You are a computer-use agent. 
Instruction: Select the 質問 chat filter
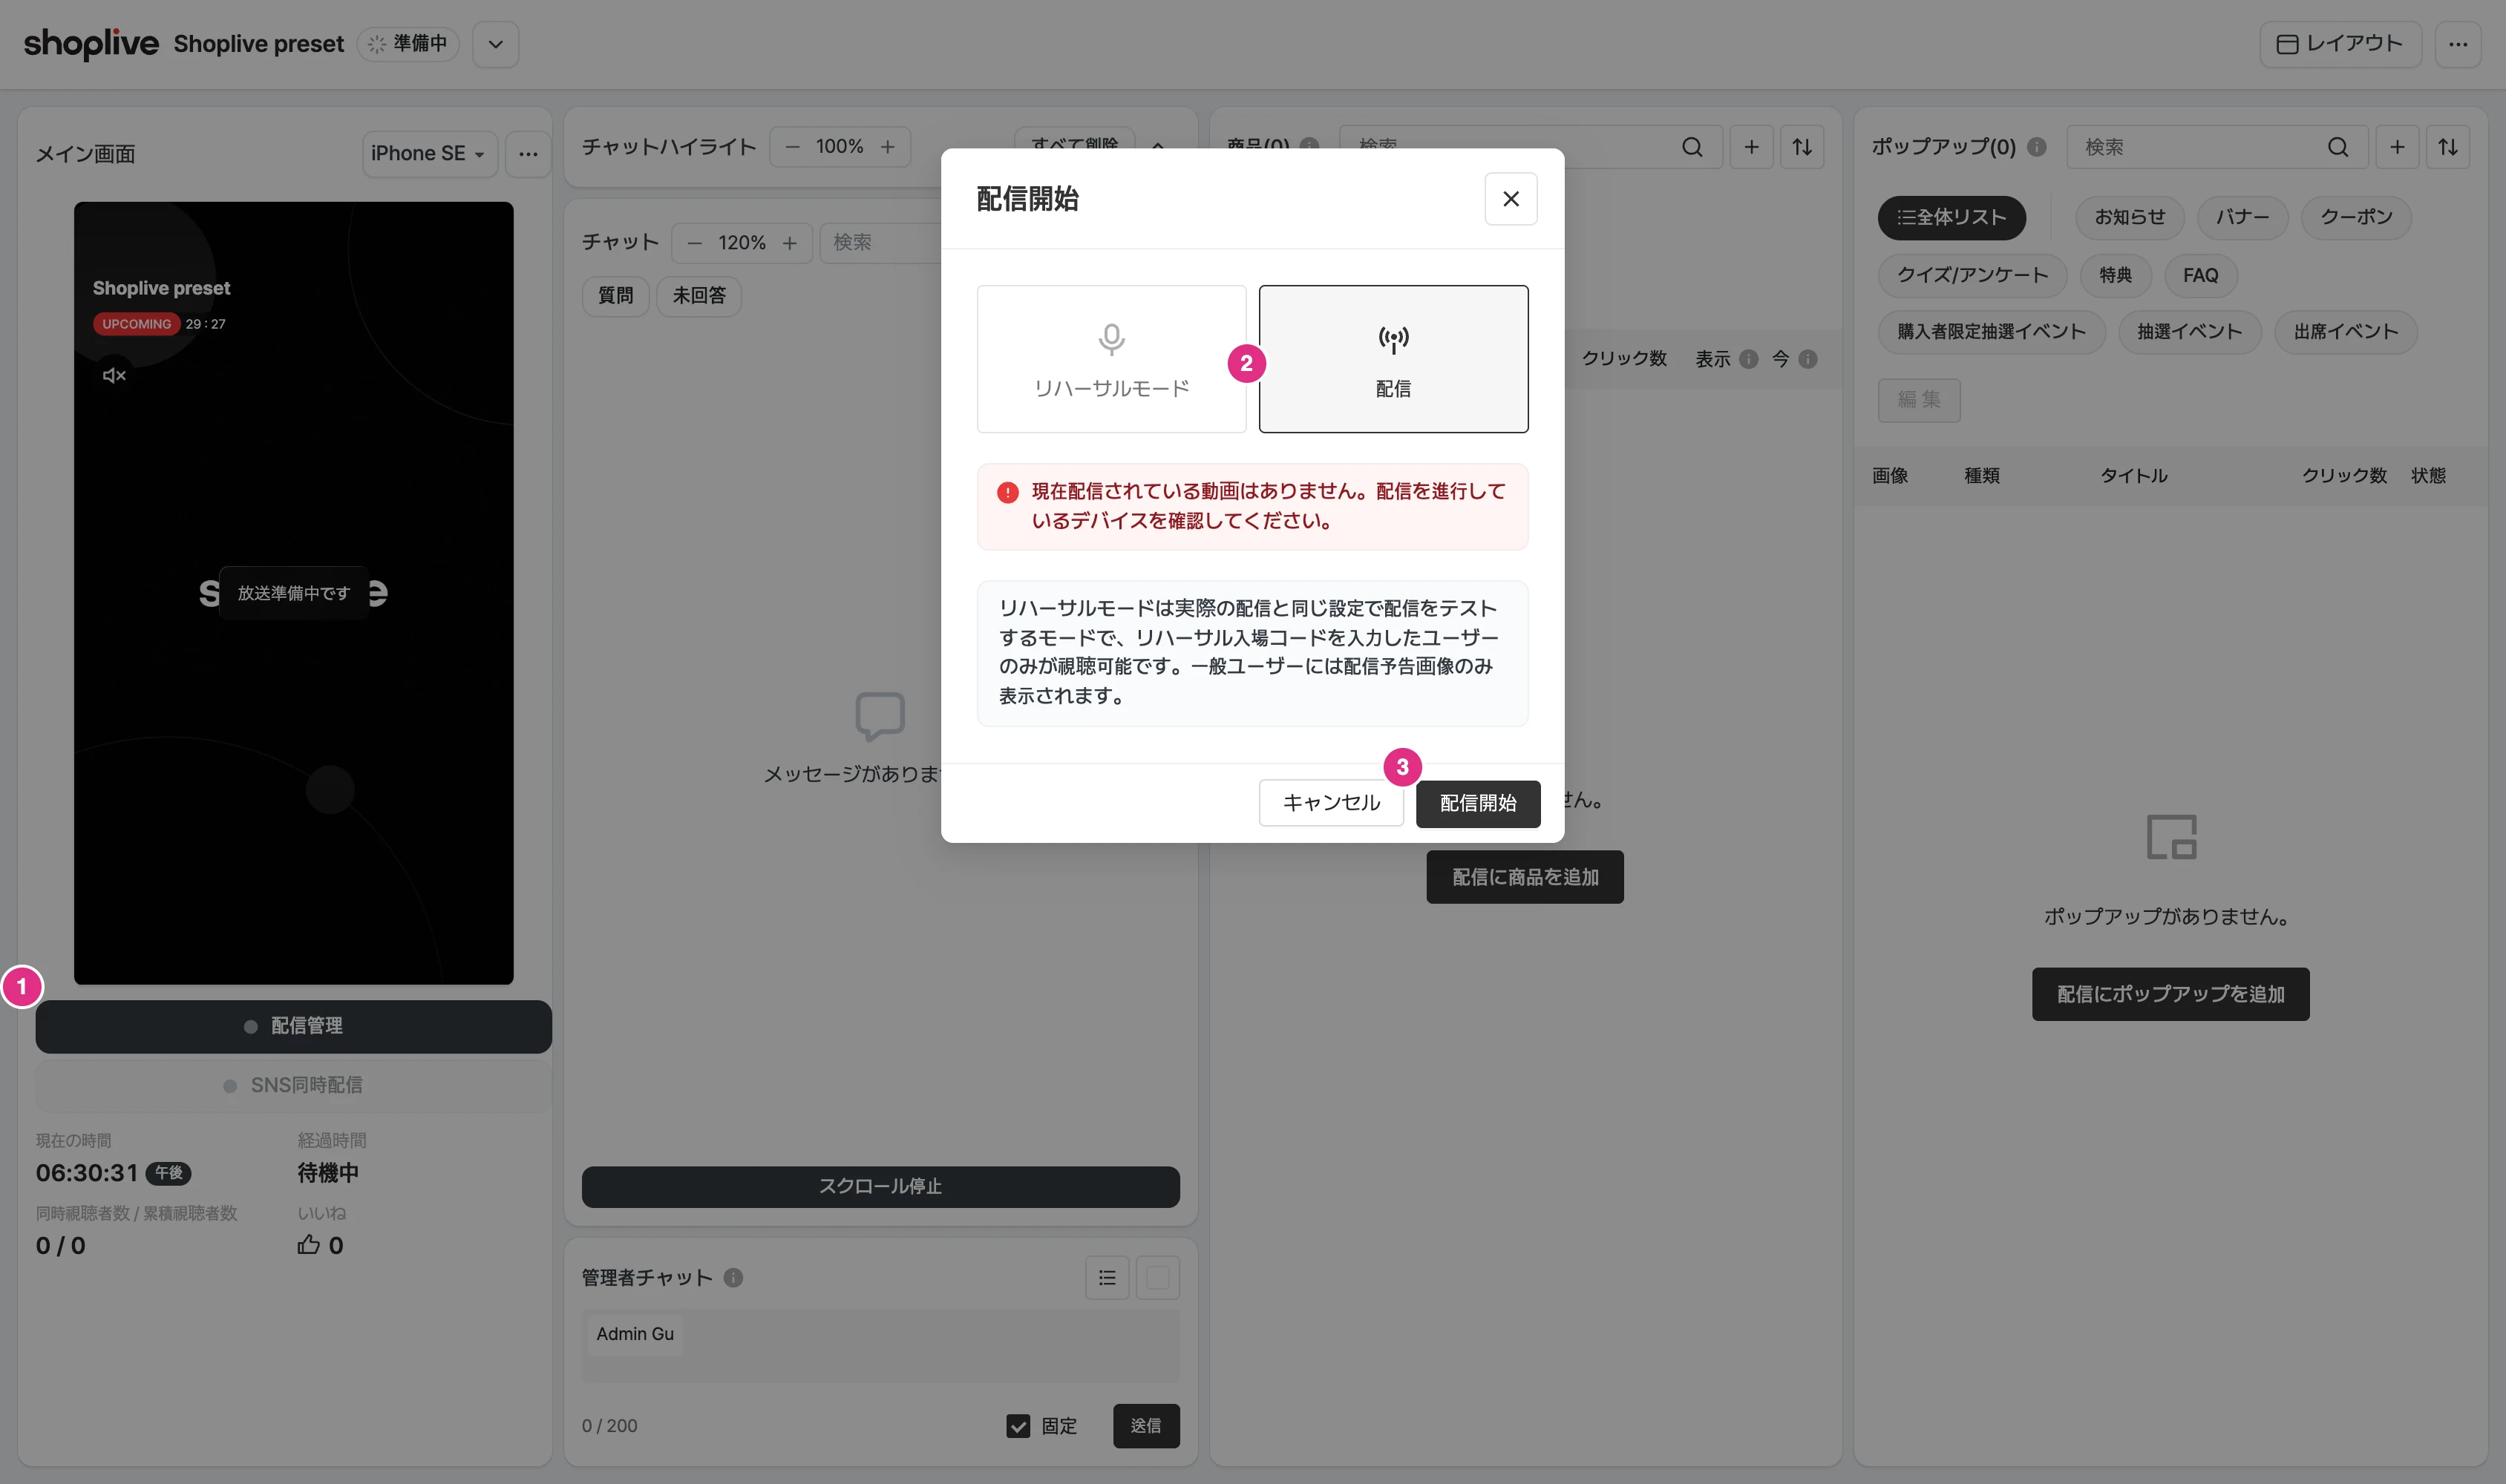615,296
